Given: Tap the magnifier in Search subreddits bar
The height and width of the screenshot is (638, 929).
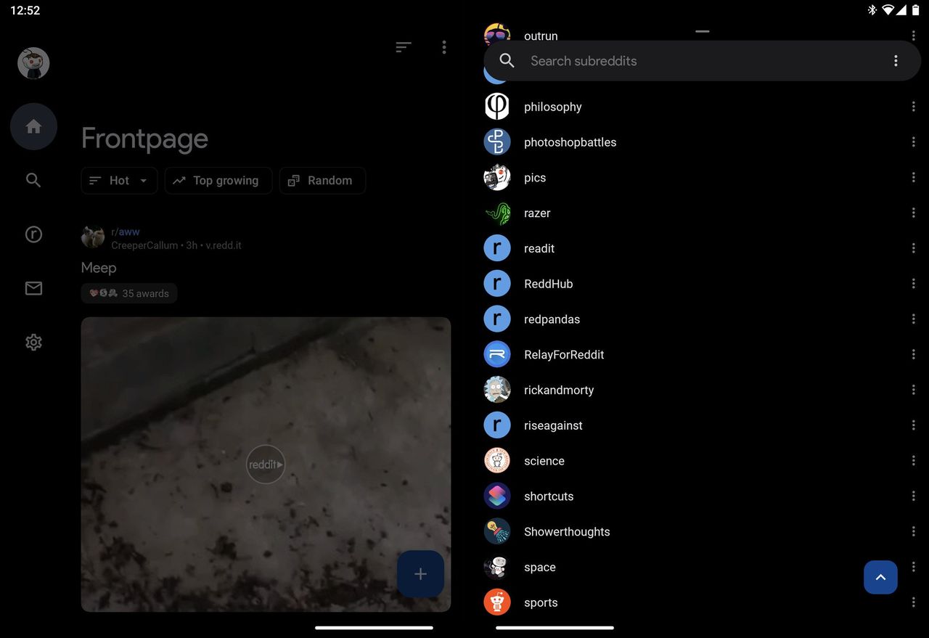Looking at the screenshot, I should [x=507, y=61].
